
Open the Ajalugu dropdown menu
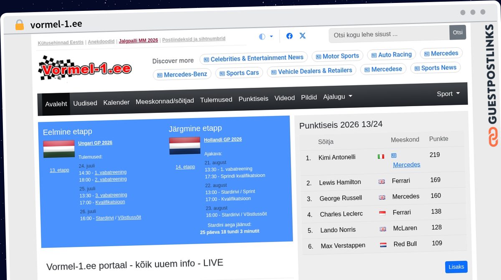338,97
